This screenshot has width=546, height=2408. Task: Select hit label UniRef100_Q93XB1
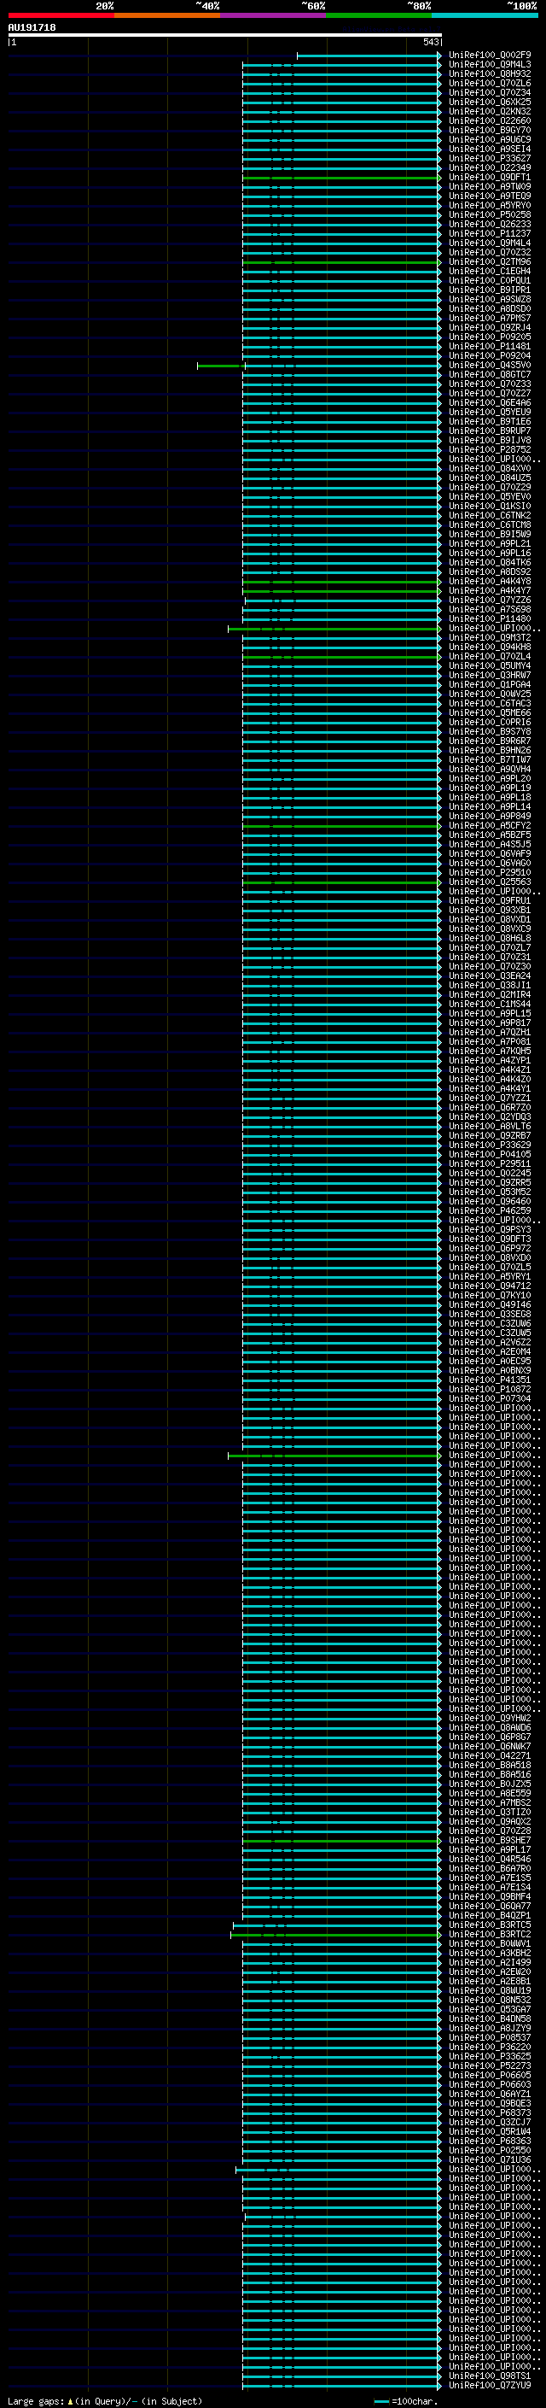click(490, 910)
